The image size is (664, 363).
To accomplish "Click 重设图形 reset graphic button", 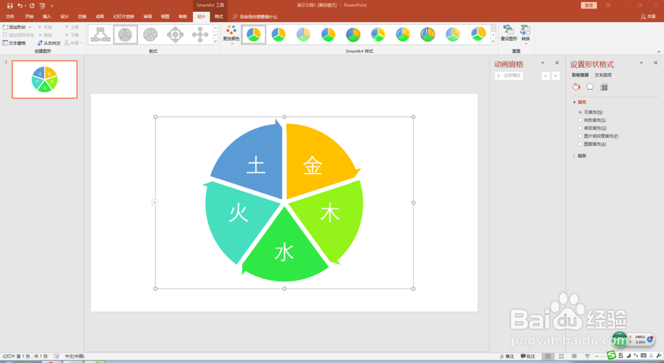I will coord(509,33).
